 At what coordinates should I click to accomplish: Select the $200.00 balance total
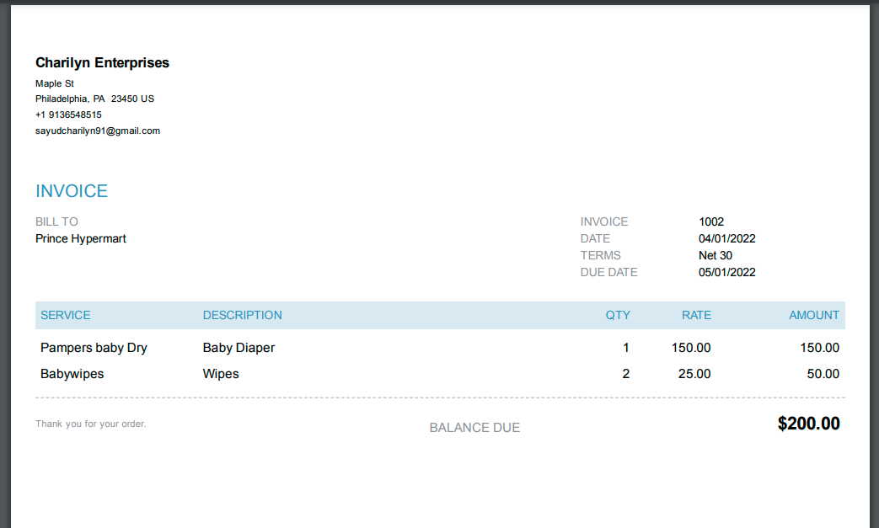coord(808,424)
